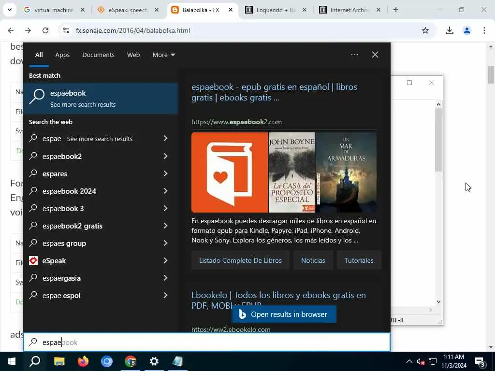Viewport: 495px width, 371px height.
Task: Open espaebook epub gratis title link
Action: pyautogui.click(x=274, y=92)
